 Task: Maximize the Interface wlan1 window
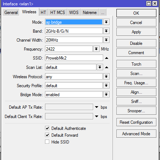149,3
